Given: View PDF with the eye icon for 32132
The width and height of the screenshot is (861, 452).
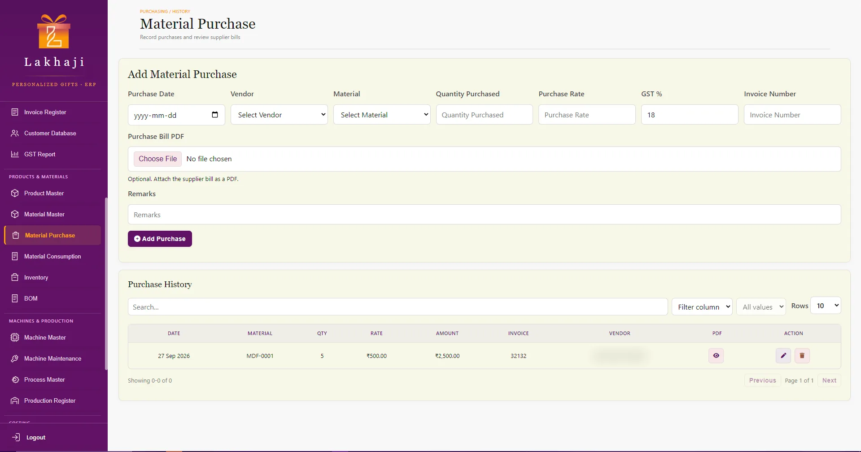Looking at the screenshot, I should (x=716, y=356).
